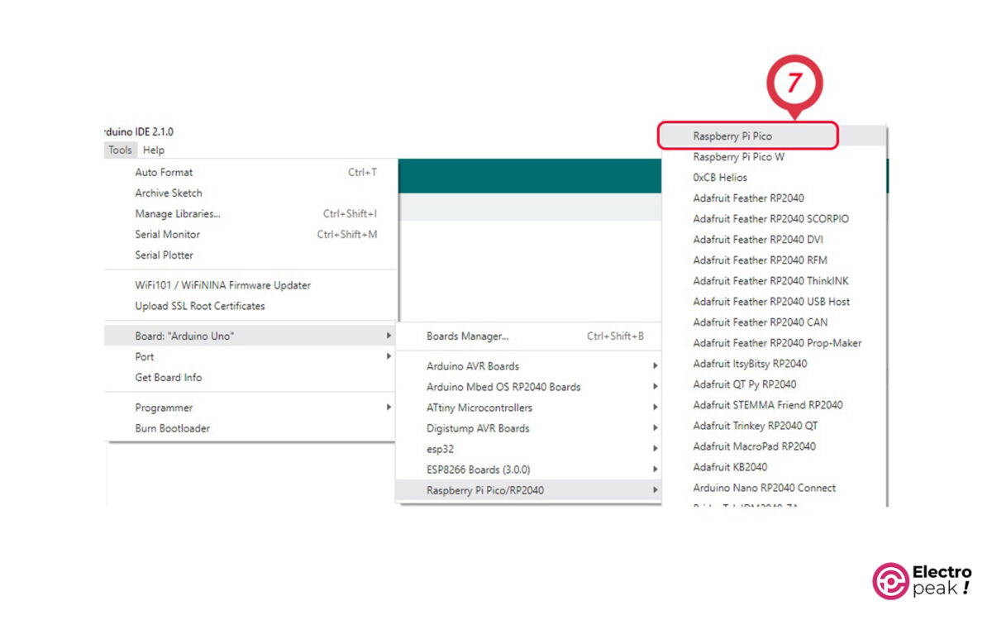Launch the Serial Monitor
This screenshot has height=620, width=992.
tap(168, 234)
